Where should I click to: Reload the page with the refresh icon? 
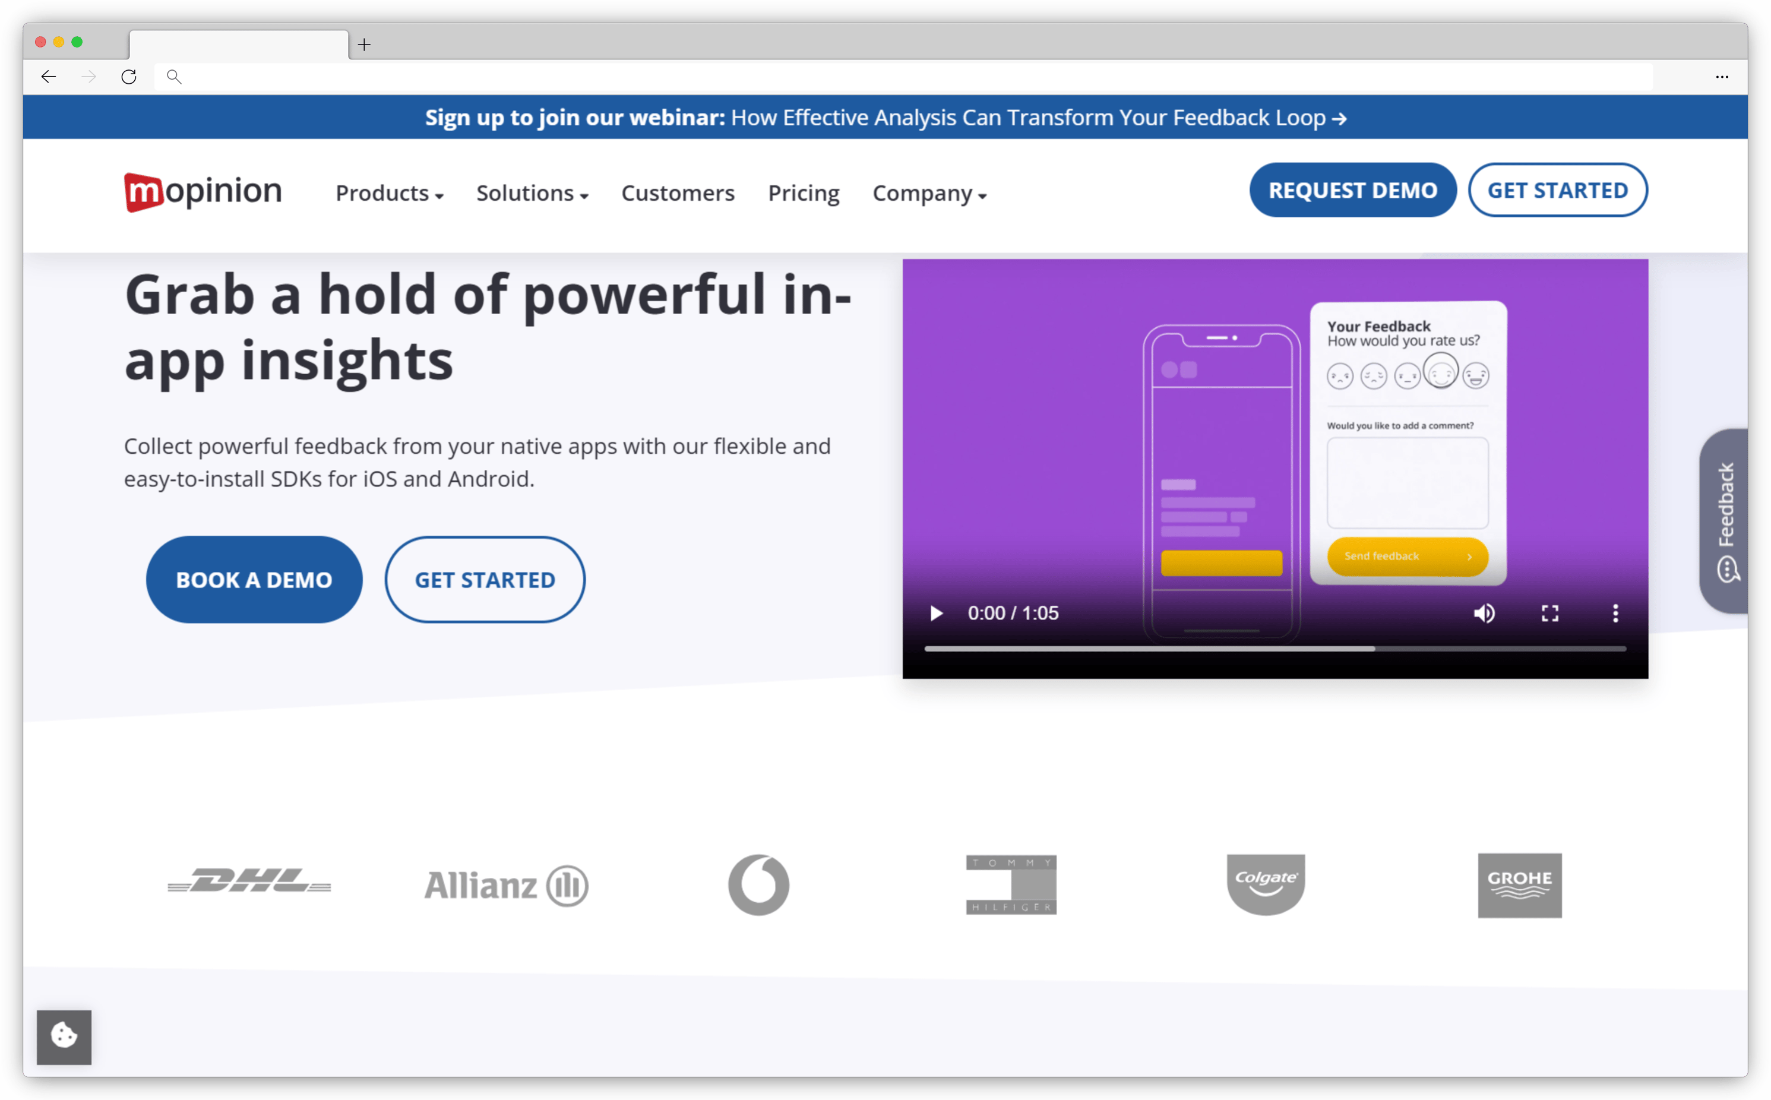(129, 77)
